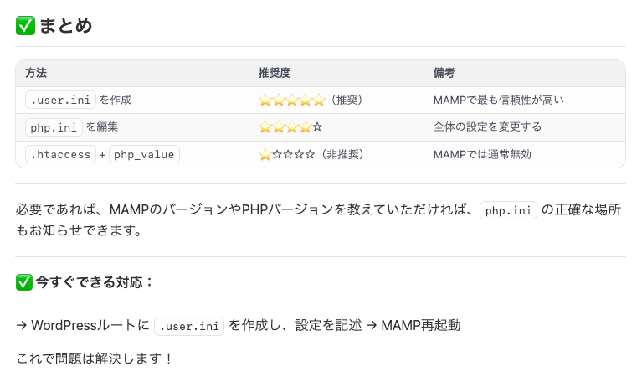Click the green checkmark beside まとめ heading
This screenshot has height=382, width=642.
(x=25, y=26)
